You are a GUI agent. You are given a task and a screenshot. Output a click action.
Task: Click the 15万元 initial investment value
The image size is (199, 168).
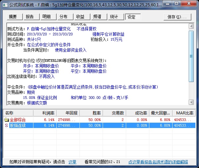(116, 39)
